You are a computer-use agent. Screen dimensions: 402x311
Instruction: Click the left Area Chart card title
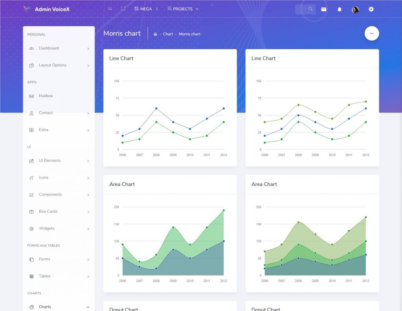pyautogui.click(x=122, y=184)
